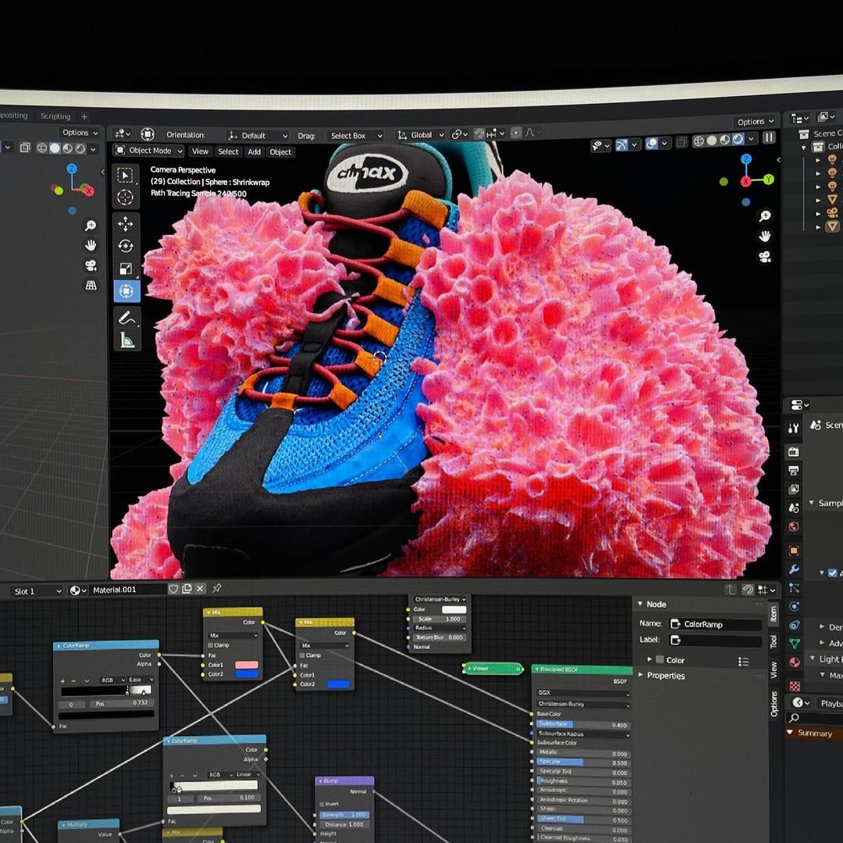Open the Ease interpolation dropdown on ColorRamp
This screenshot has height=843, width=843.
(140, 680)
